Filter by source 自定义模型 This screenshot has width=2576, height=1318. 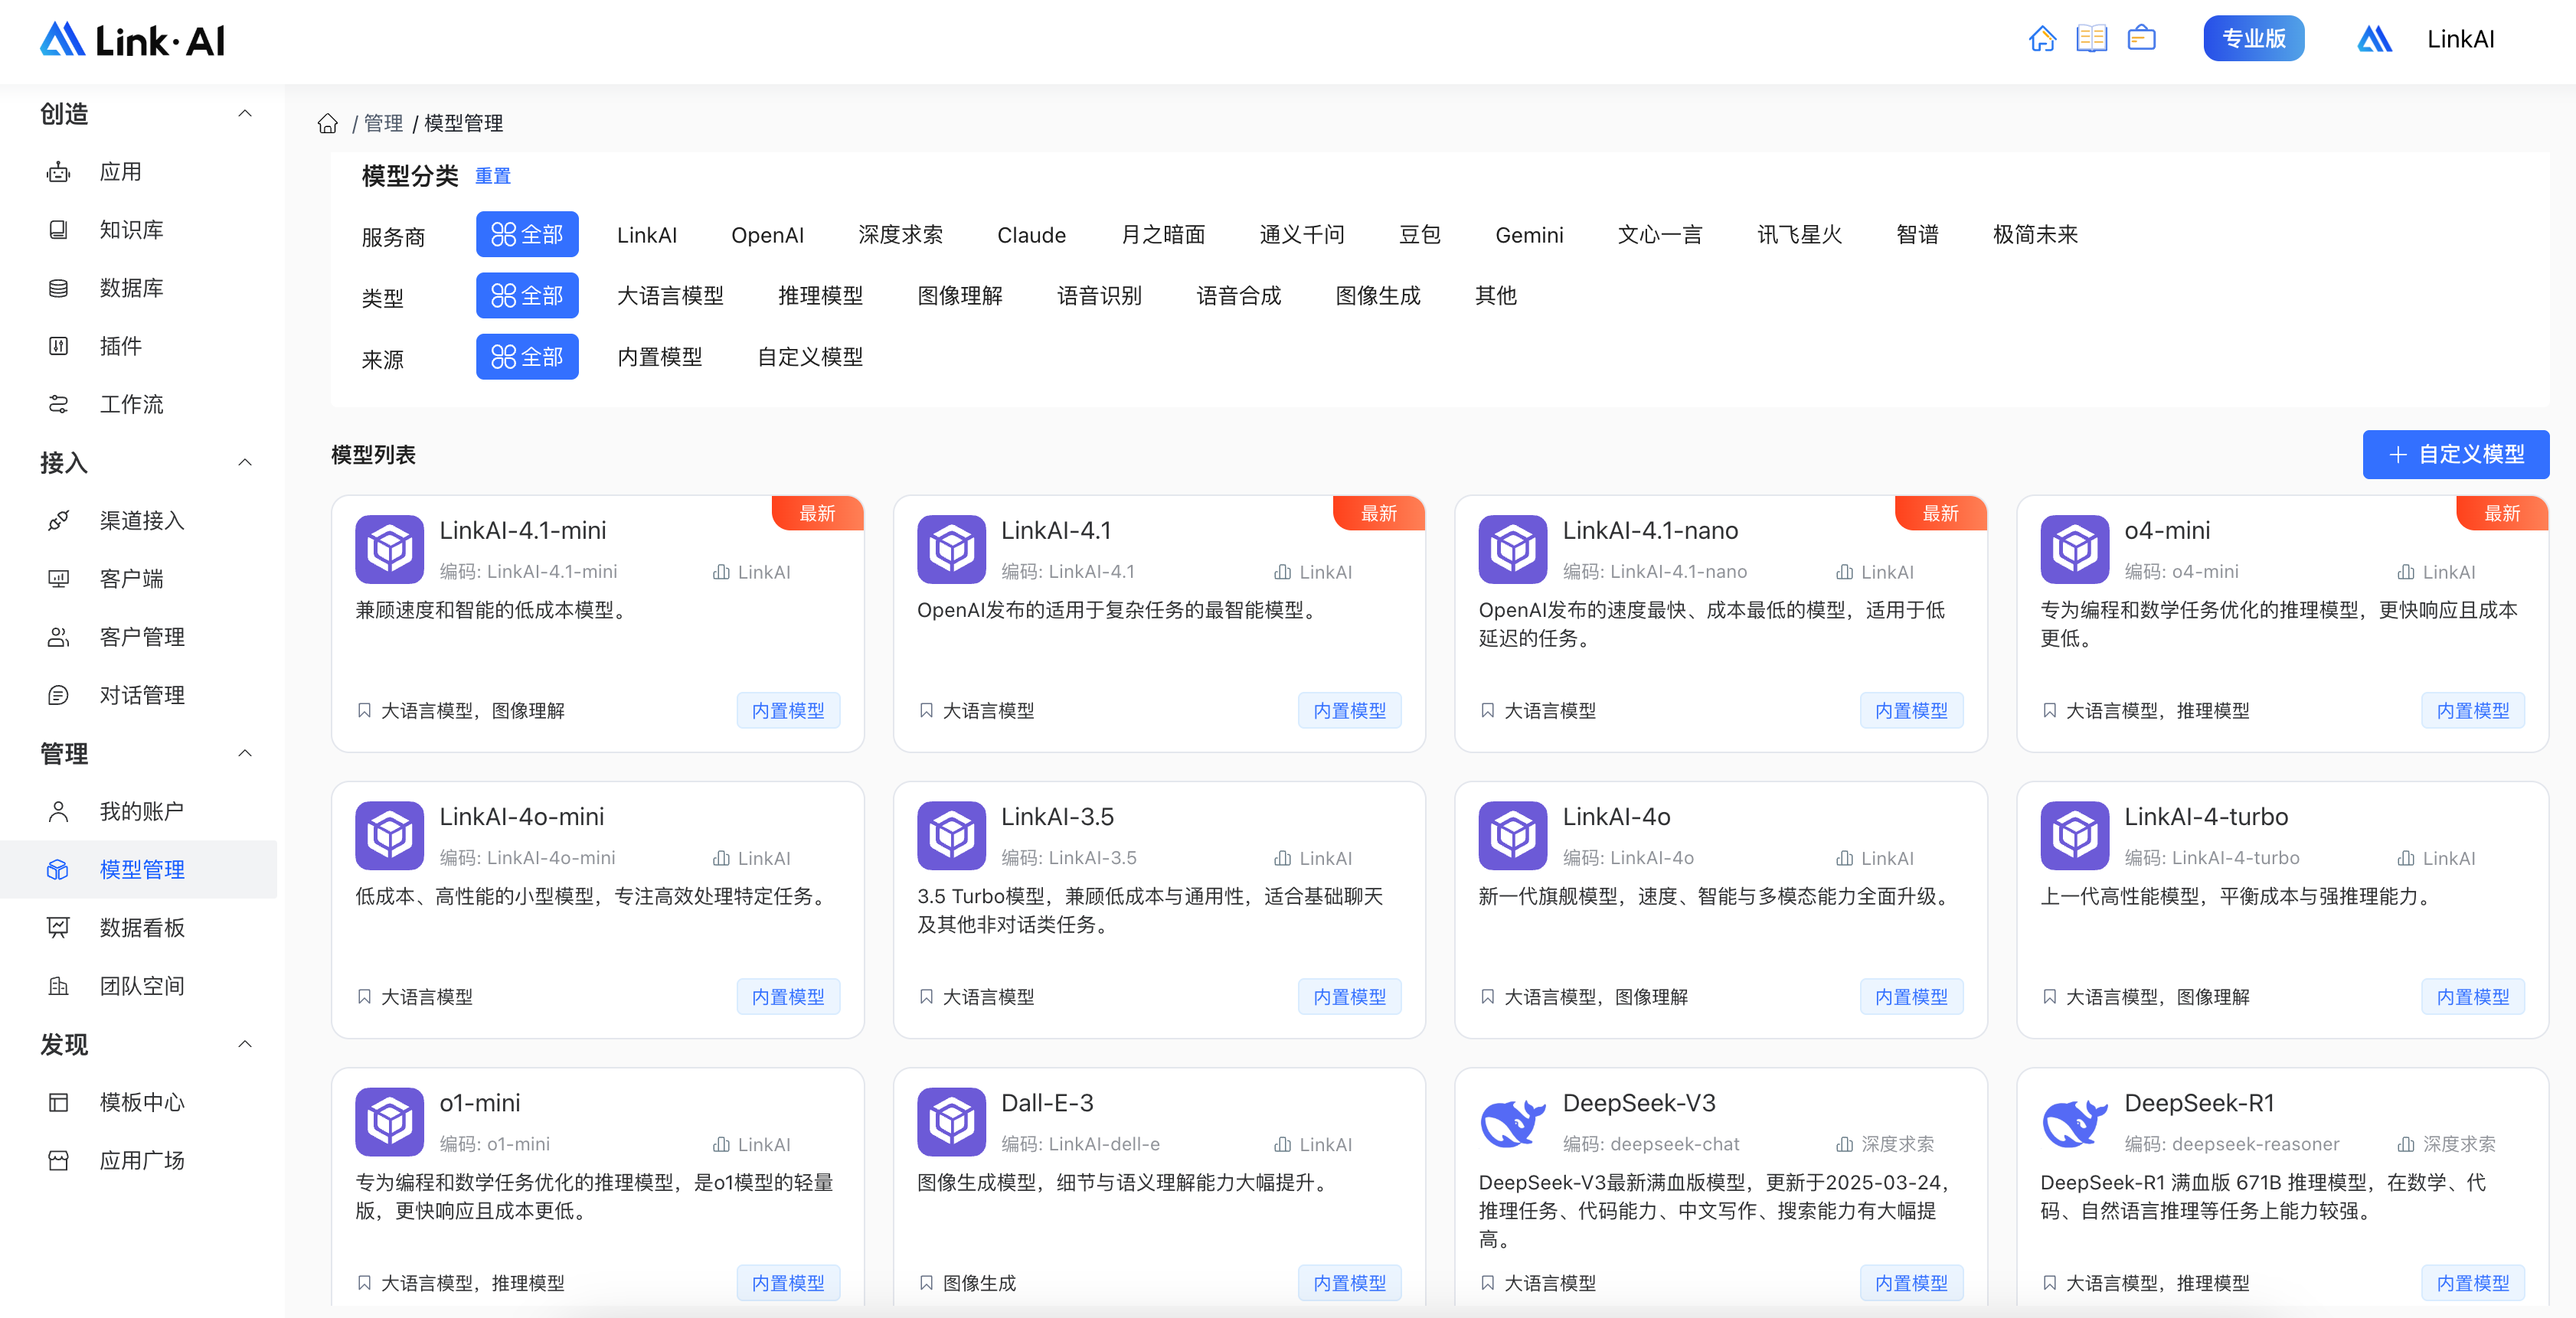(810, 357)
